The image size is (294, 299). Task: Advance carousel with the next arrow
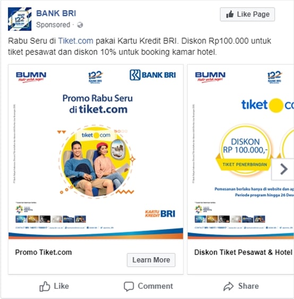pyautogui.click(x=283, y=169)
